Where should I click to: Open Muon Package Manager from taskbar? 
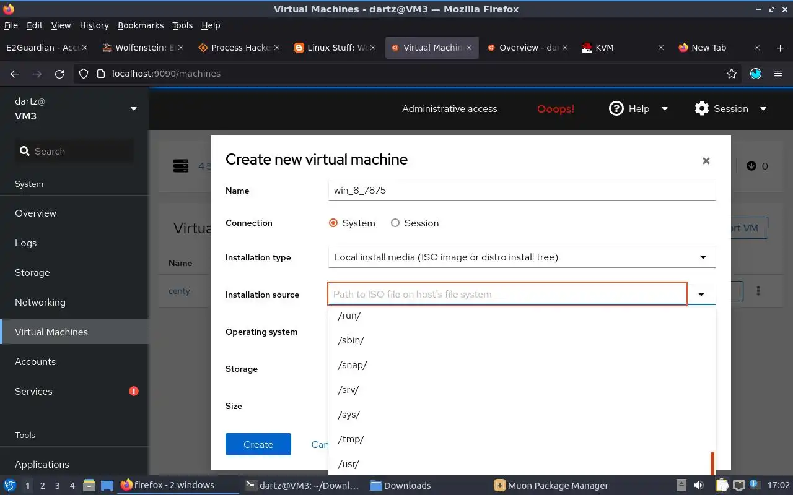coord(551,485)
